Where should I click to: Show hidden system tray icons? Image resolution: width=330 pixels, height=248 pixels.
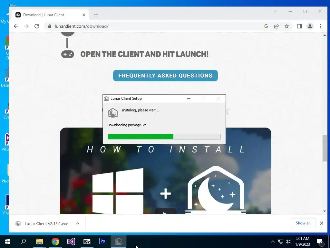273,242
